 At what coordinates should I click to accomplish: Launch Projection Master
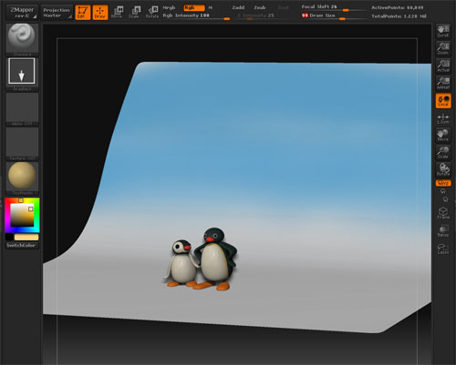click(57, 13)
